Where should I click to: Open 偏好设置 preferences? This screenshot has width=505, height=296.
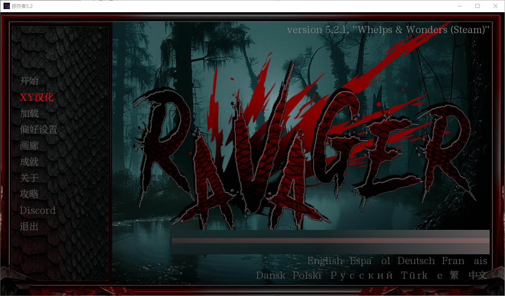[39, 129]
